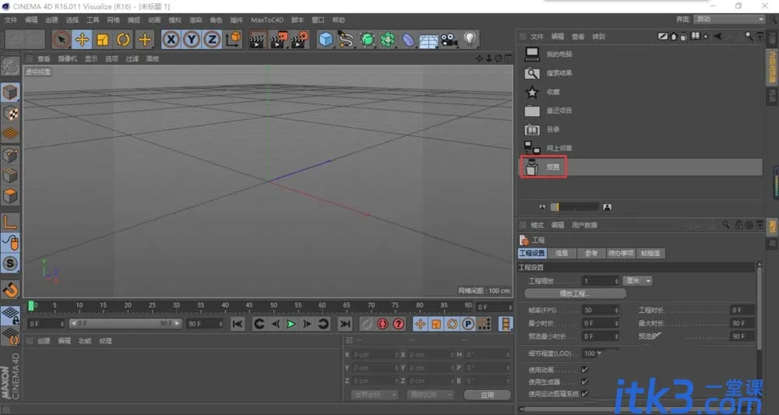
Task: Click frame 50 on the timeline ruler
Action: pyautogui.click(x=273, y=306)
